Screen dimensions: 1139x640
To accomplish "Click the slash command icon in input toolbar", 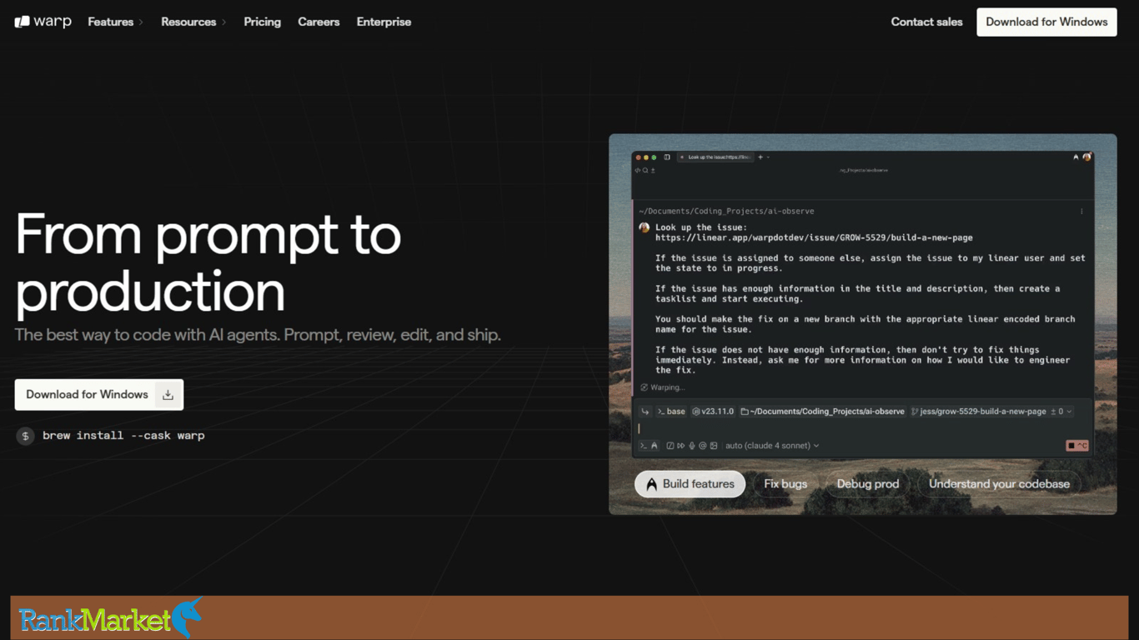I will coord(670,446).
